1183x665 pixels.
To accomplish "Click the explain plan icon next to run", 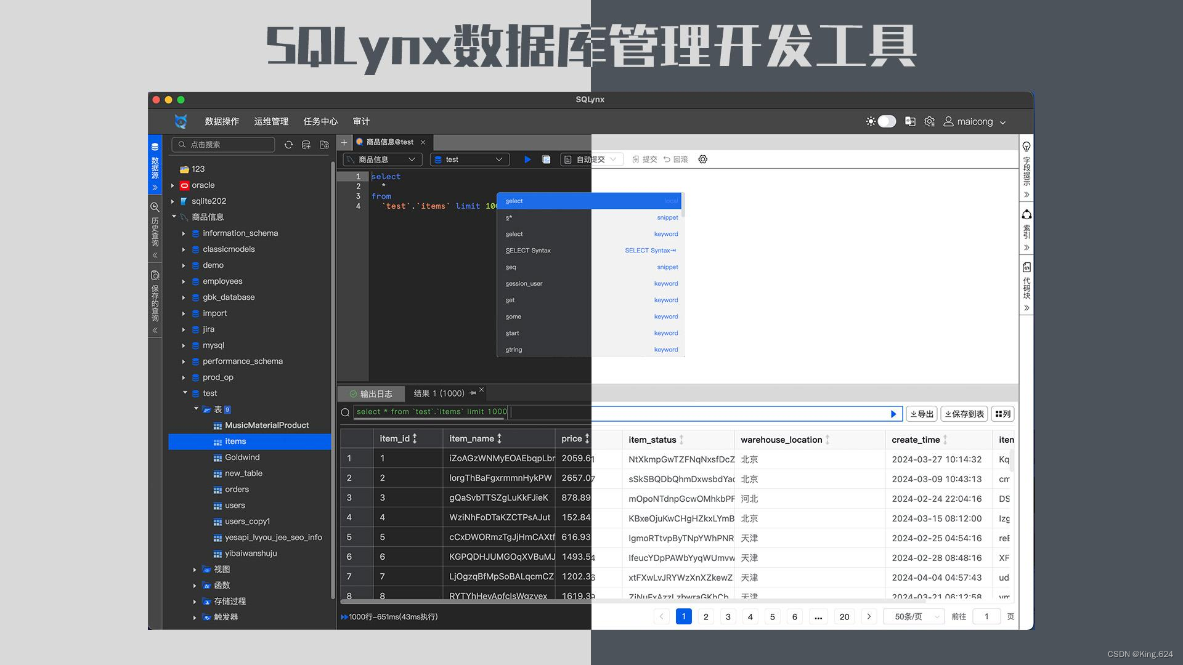I will coord(546,159).
